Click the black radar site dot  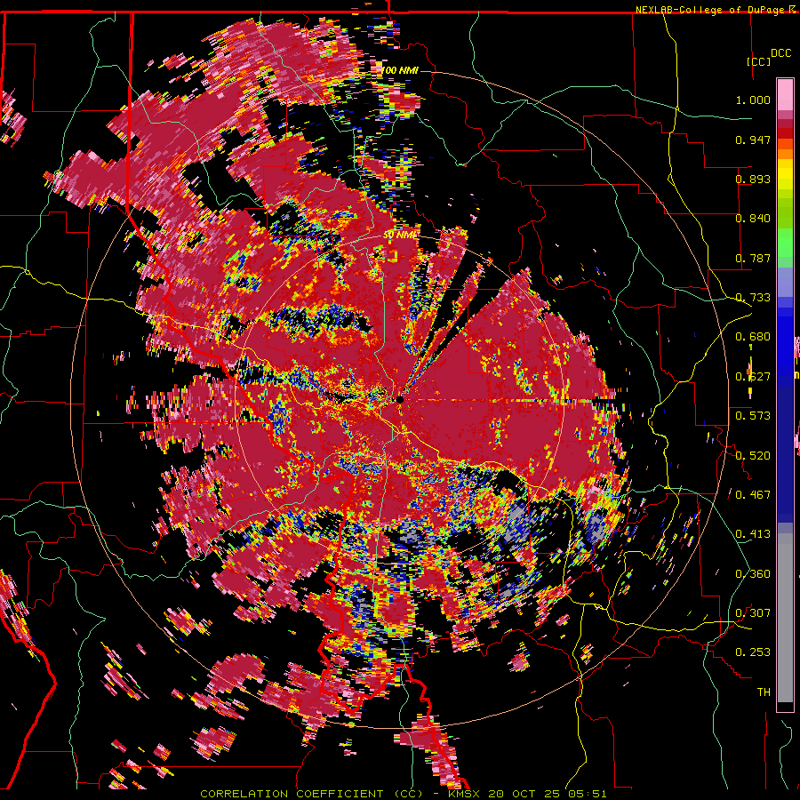pyautogui.click(x=400, y=399)
